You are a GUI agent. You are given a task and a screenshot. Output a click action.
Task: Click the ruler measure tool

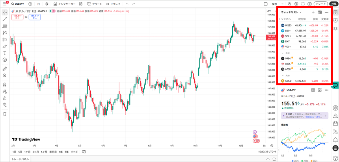(5, 68)
